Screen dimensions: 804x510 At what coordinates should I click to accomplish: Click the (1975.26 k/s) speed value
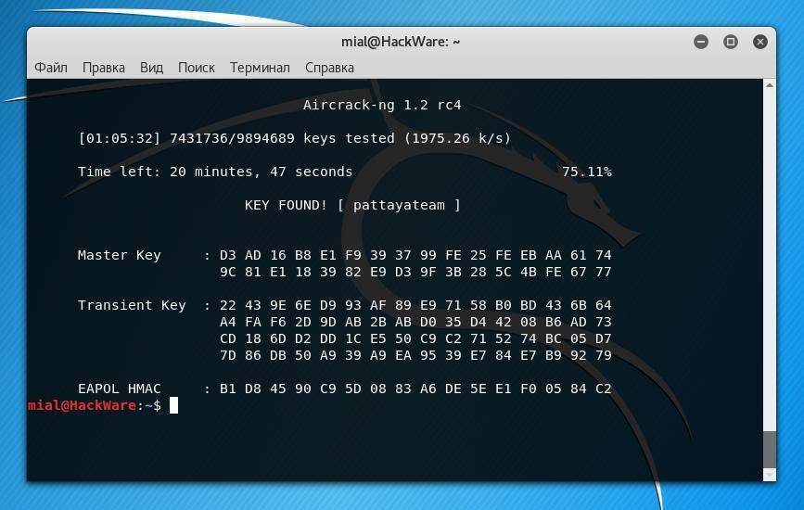click(x=457, y=138)
